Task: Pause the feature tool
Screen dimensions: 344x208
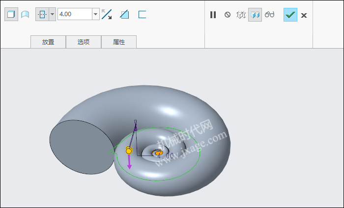Action: click(213, 15)
